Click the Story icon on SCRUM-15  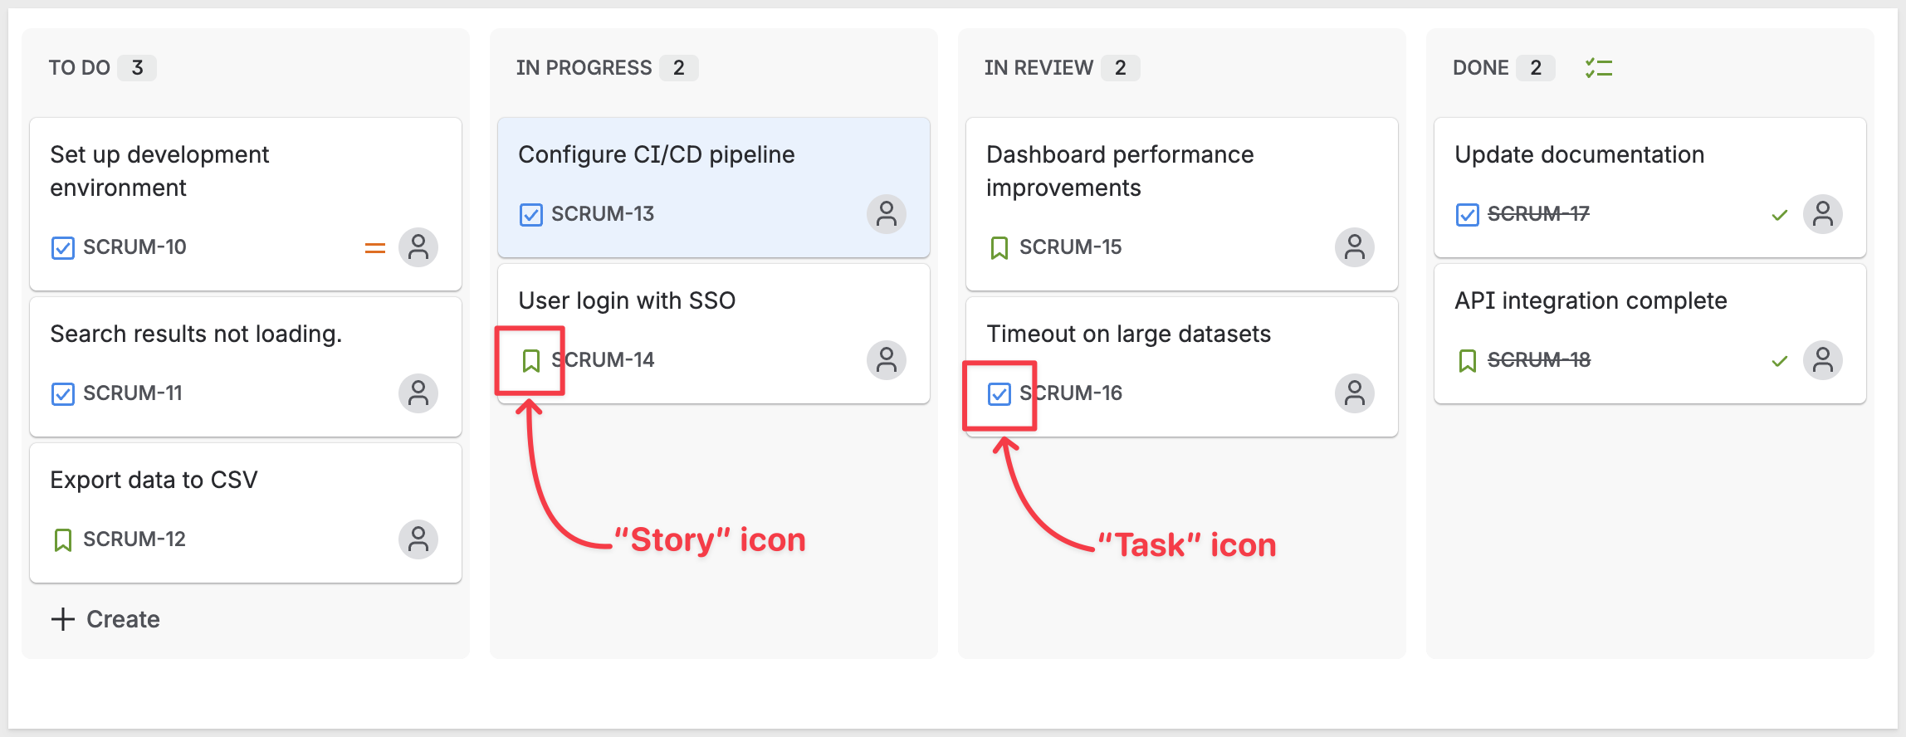pyautogui.click(x=999, y=247)
